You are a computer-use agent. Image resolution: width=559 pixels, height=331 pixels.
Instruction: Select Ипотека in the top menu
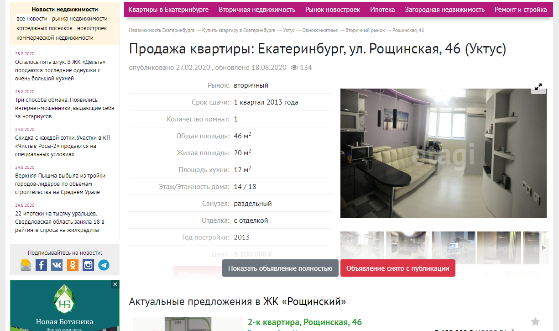point(382,10)
